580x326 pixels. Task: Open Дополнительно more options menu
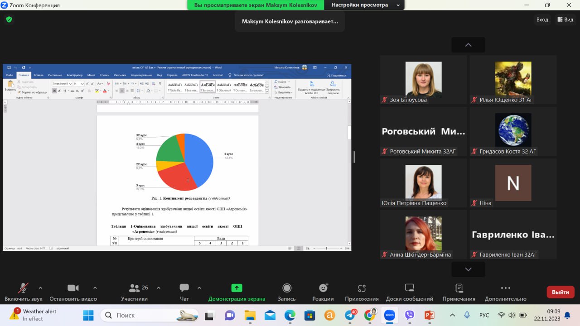click(x=505, y=292)
